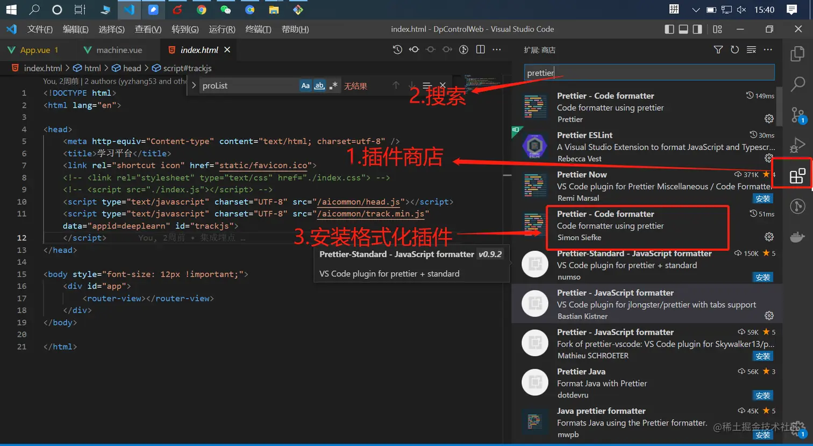Toggle GitLens file blame annotations
Image resolution: width=813 pixels, height=446 pixels.
tap(464, 49)
